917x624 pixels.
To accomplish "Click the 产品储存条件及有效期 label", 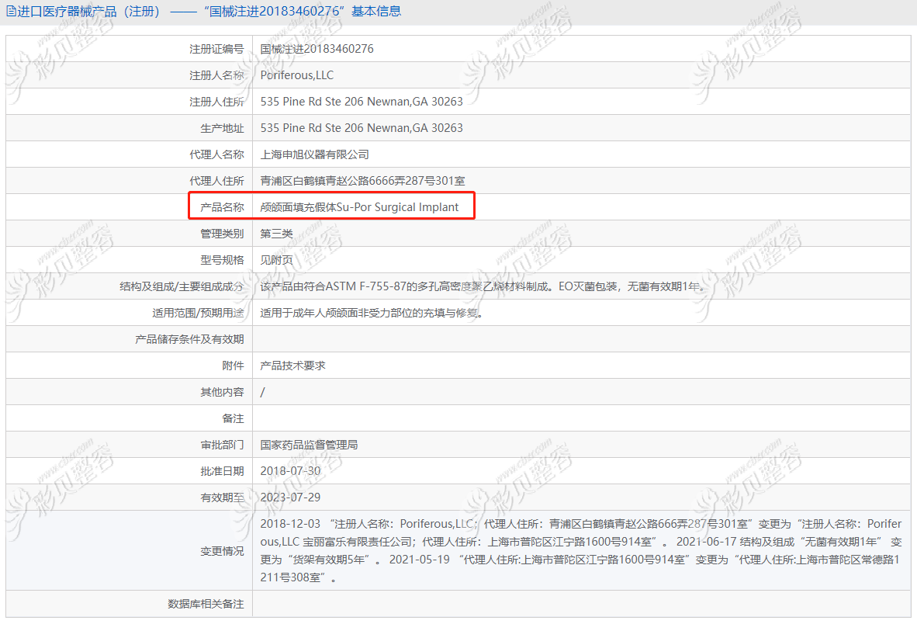I will (189, 339).
